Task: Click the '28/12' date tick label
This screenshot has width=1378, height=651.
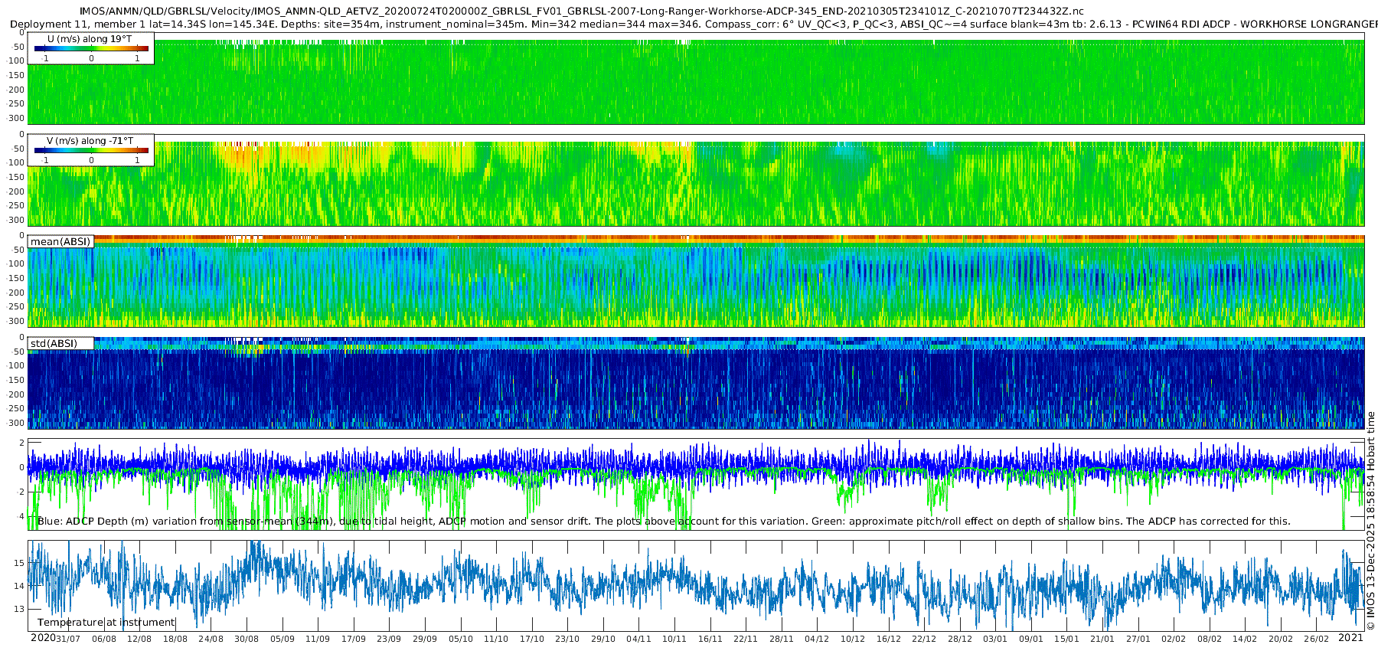Action: point(960,639)
